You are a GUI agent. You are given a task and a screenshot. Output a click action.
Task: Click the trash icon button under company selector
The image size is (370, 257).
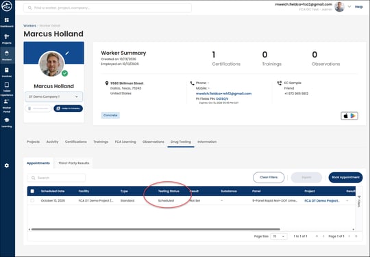tap(38, 109)
